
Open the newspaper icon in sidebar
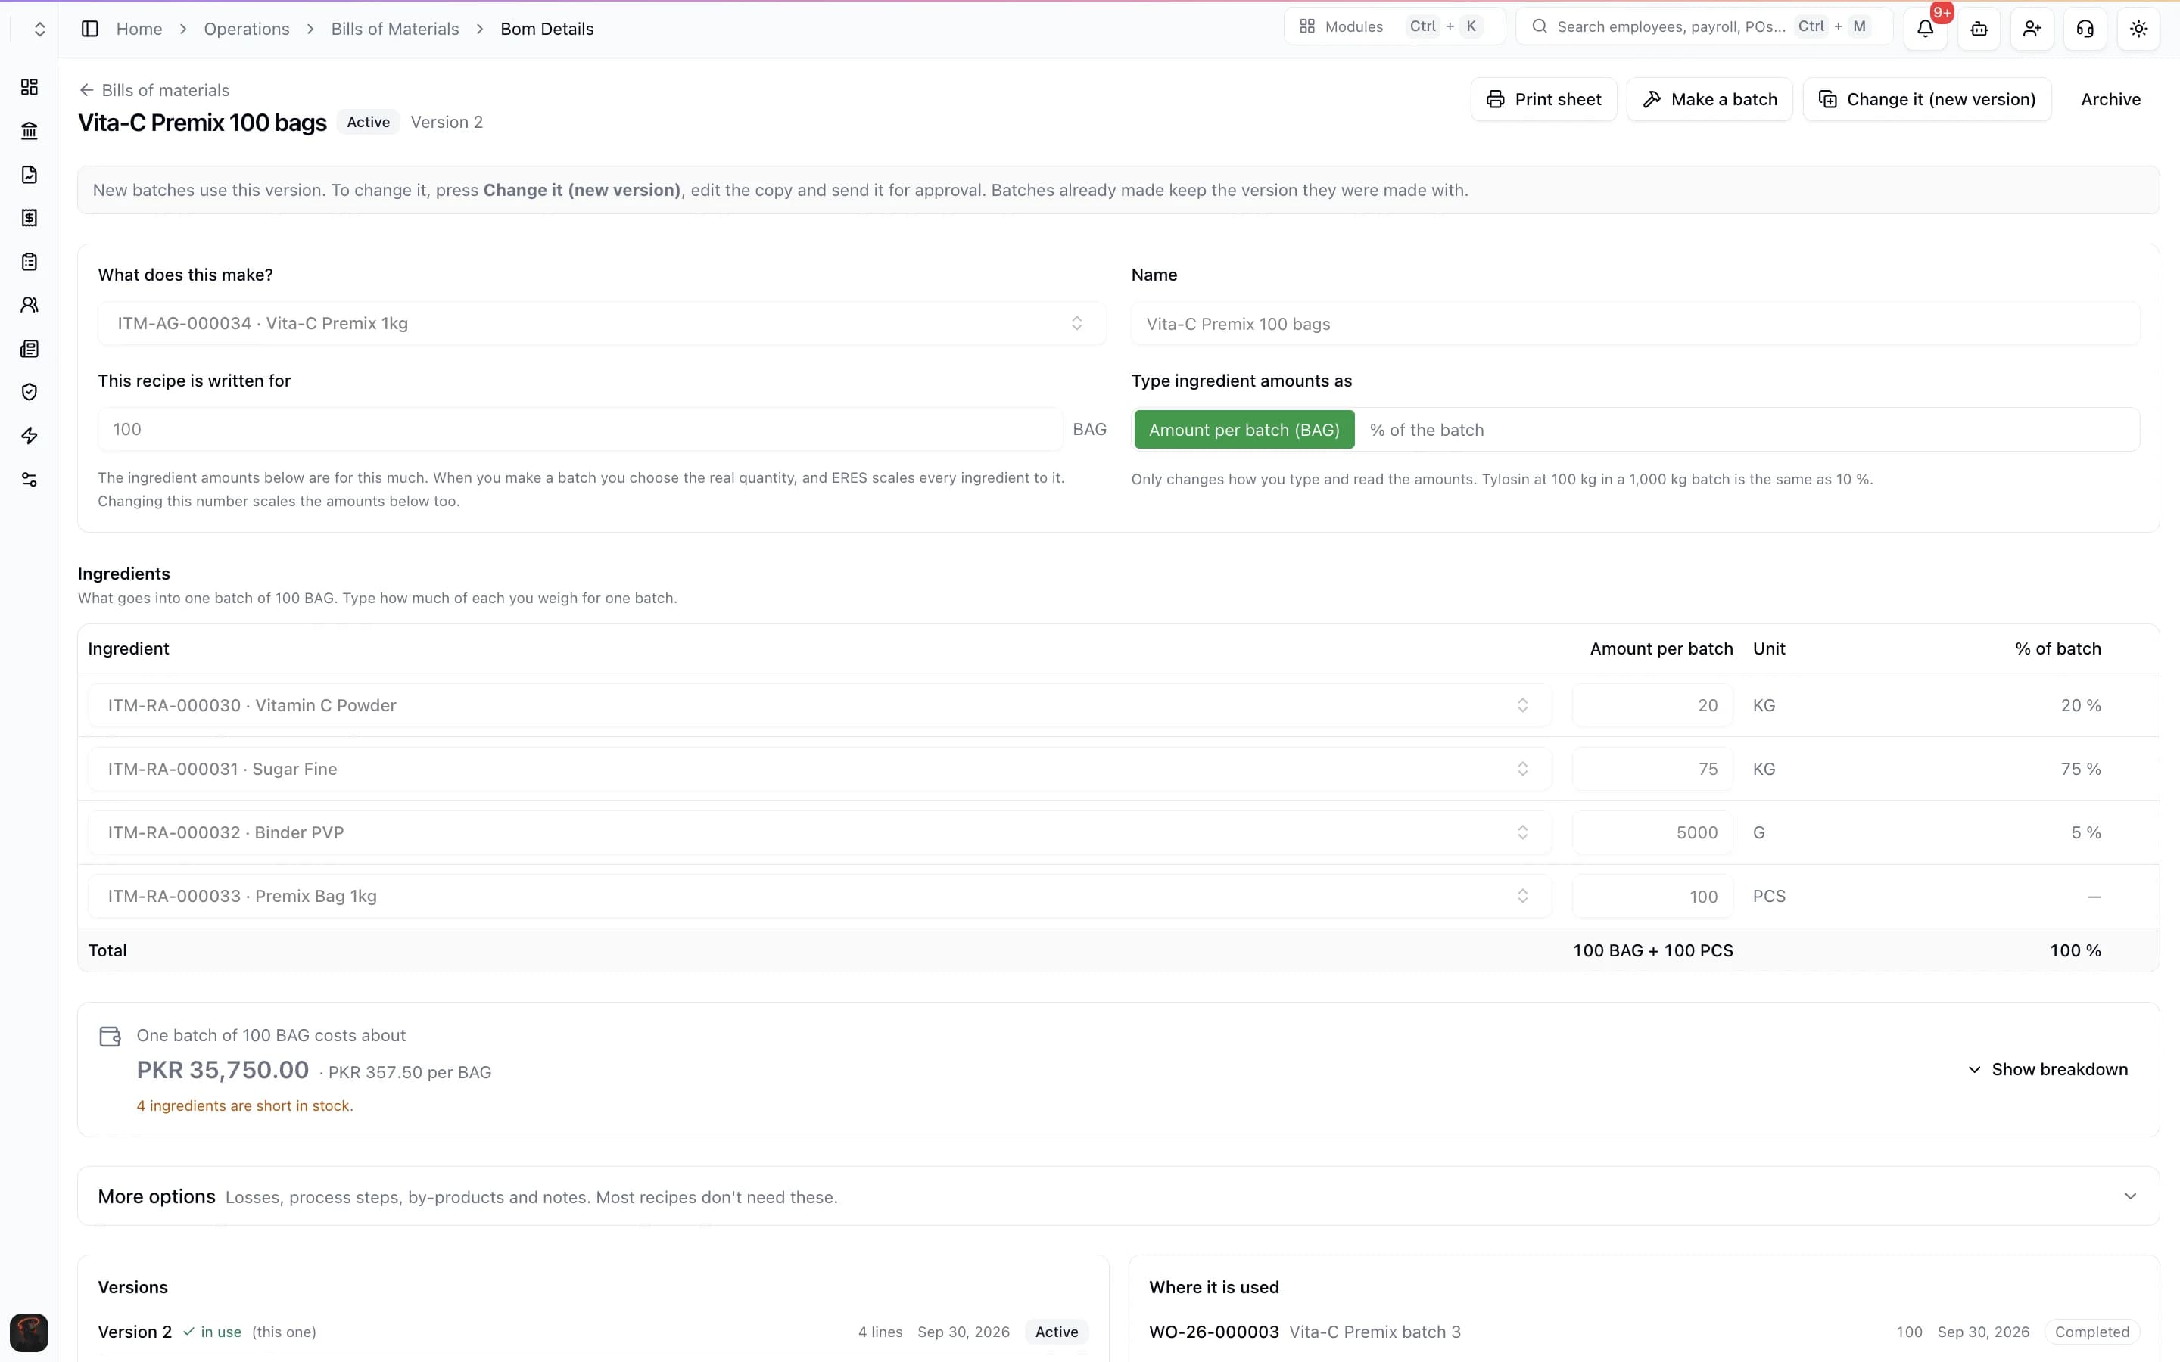29,349
